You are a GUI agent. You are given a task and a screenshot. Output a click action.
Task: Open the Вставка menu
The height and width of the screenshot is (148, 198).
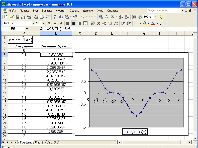coord(47,11)
